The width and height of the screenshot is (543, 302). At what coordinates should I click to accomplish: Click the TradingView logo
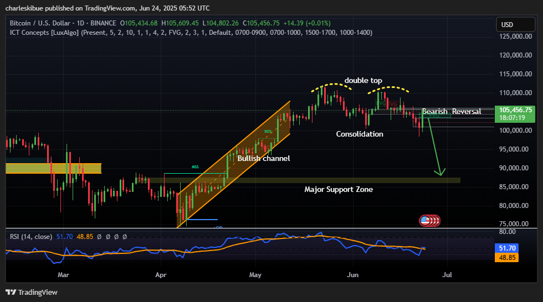click(32, 293)
